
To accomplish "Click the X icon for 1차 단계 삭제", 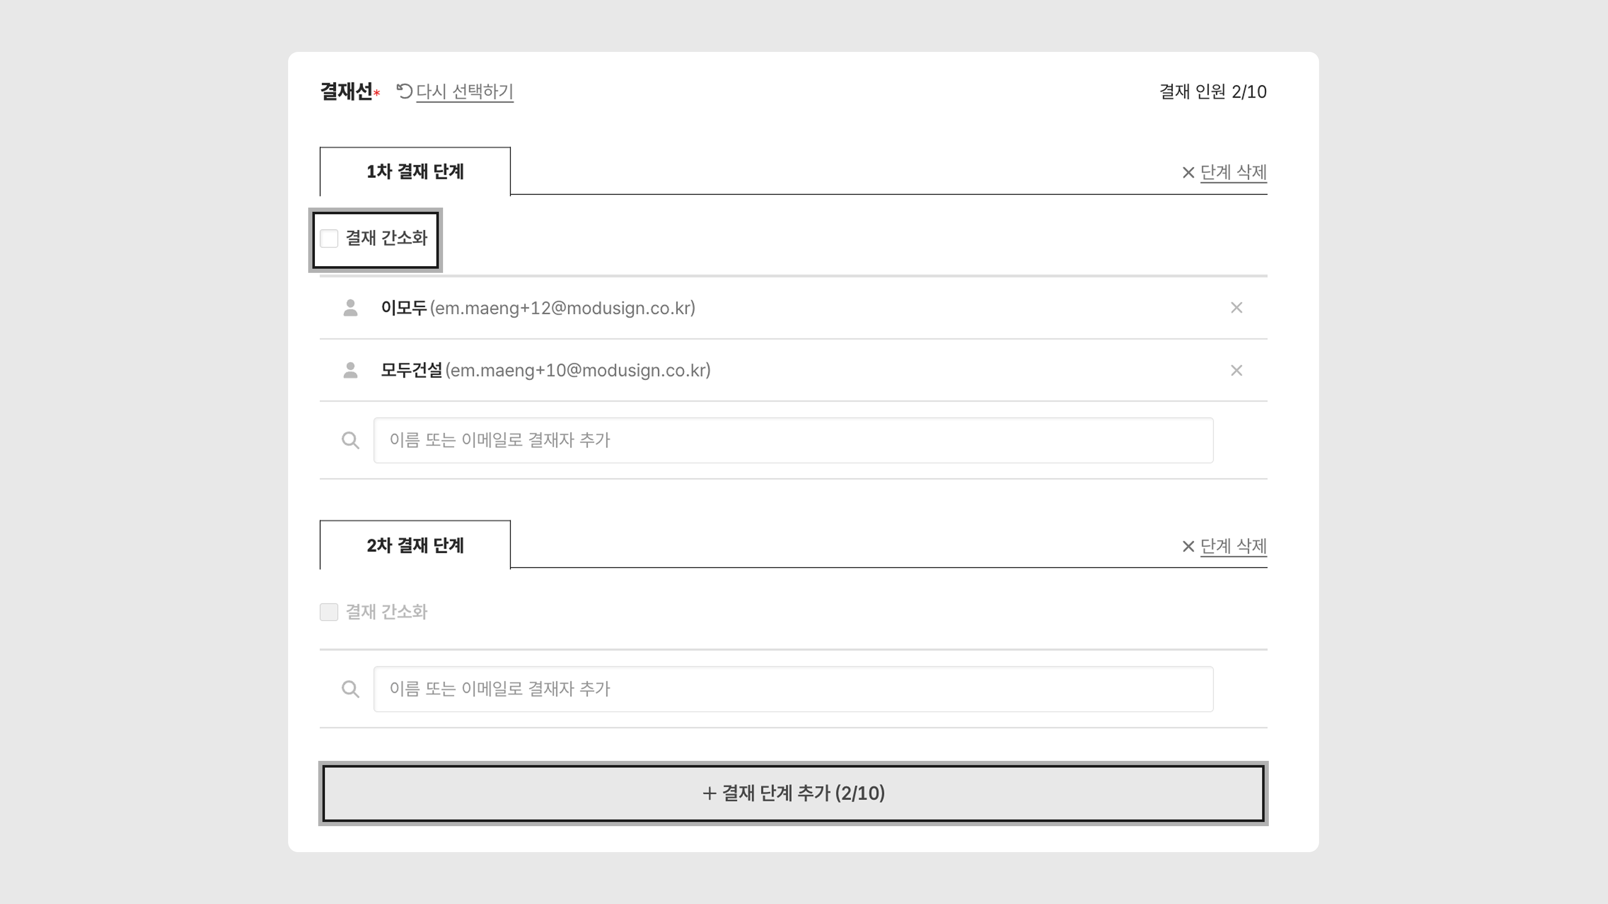I will (x=1188, y=173).
